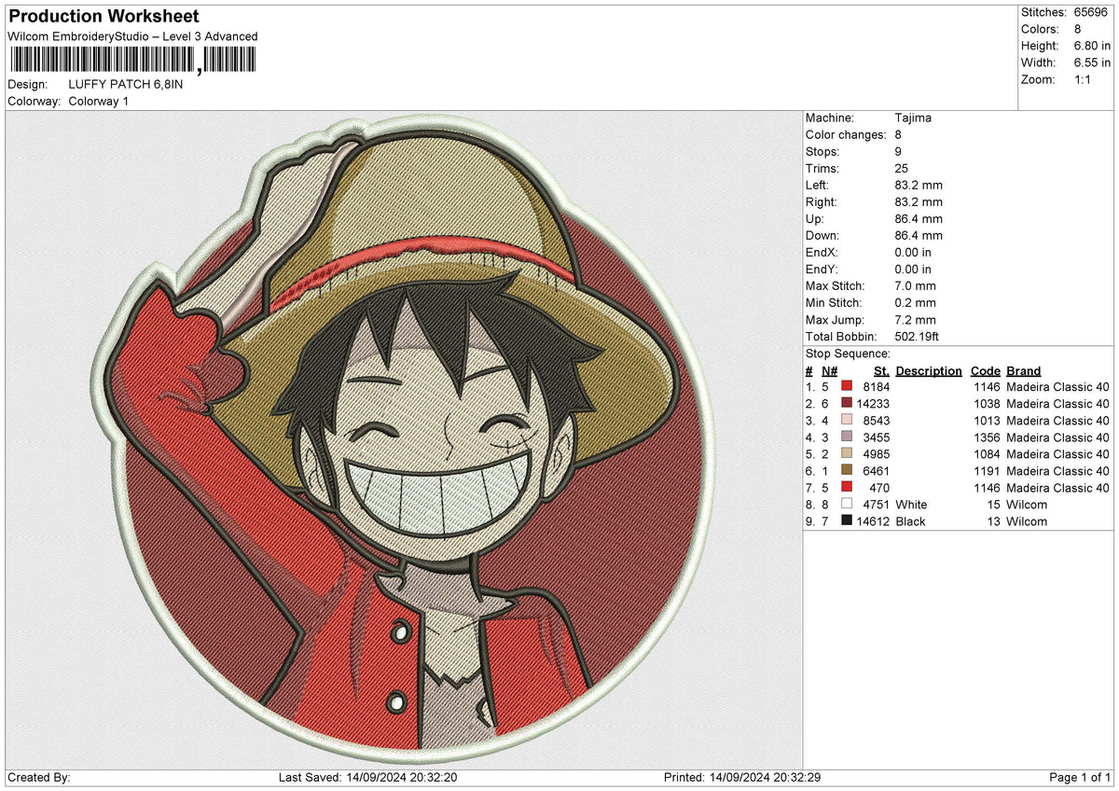Viewport: 1119px width, 791px height.
Task: Click the 'Black' description in row 9
Action: [910, 521]
